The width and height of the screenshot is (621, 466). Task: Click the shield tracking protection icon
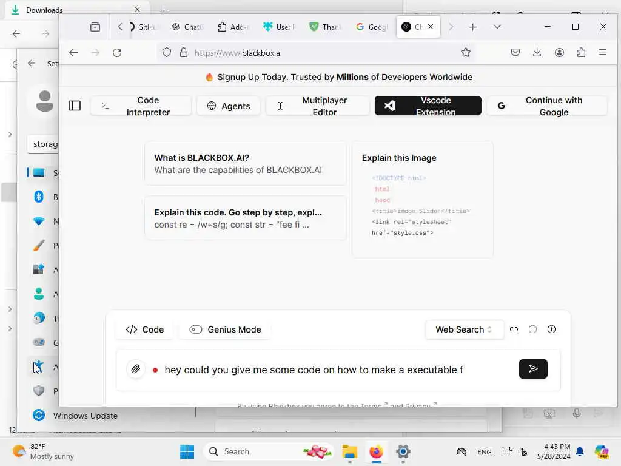tap(167, 52)
